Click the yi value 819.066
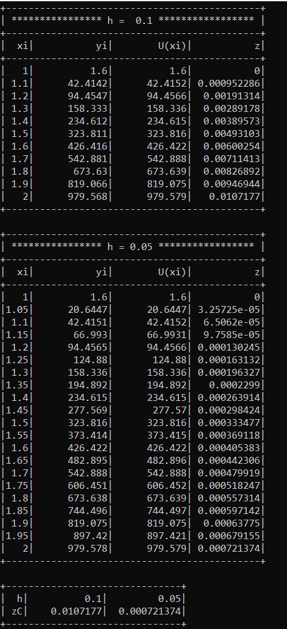This screenshot has height=629, width=287. (x=87, y=183)
